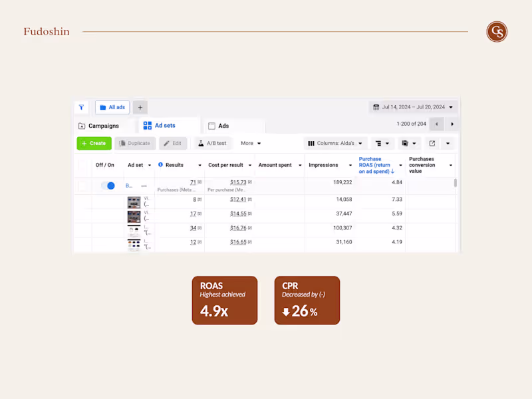Open Purchases conversion value dropdown arrow
532x399 pixels.
(x=451, y=165)
